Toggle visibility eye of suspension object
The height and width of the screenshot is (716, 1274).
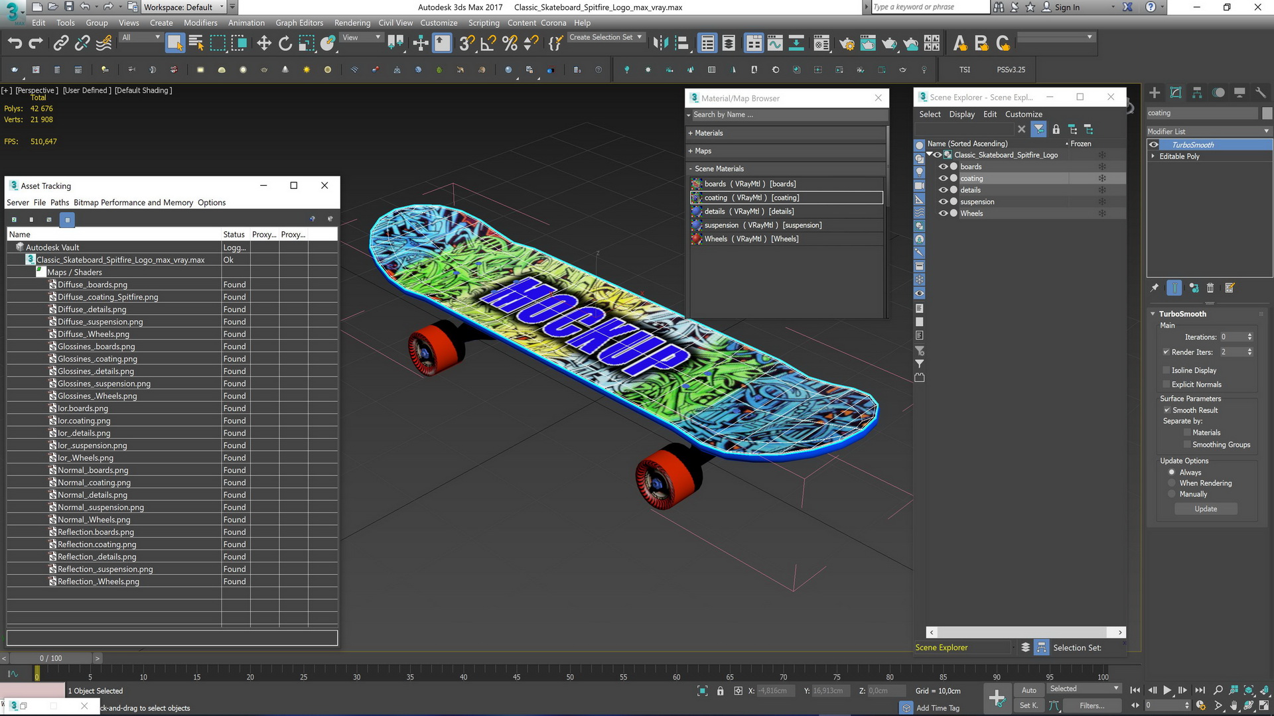click(943, 202)
